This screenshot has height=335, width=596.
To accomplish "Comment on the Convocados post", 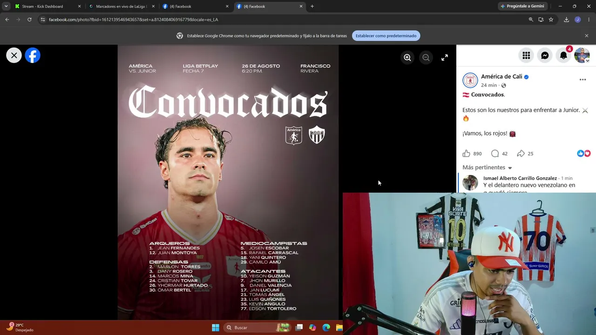I will (495, 154).
